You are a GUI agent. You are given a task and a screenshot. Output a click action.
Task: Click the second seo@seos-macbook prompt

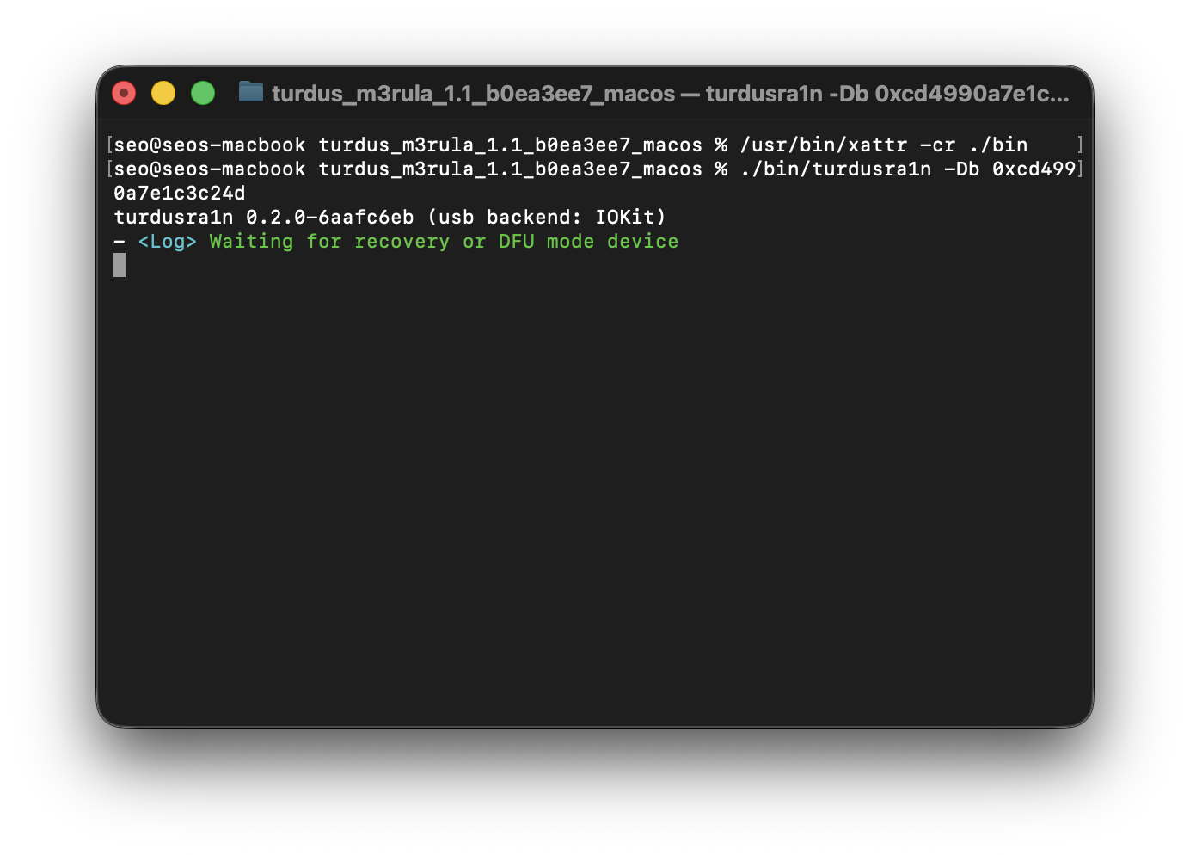tap(209, 169)
